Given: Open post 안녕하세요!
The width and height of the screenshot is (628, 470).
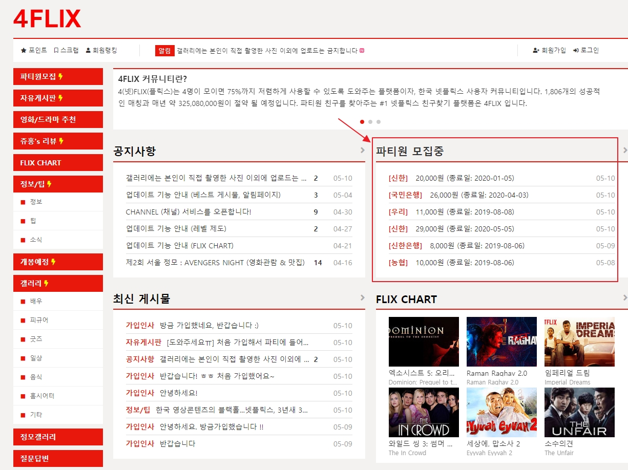Looking at the screenshot, I should [178, 393].
